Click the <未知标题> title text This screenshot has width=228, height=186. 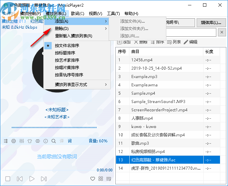(57, 110)
